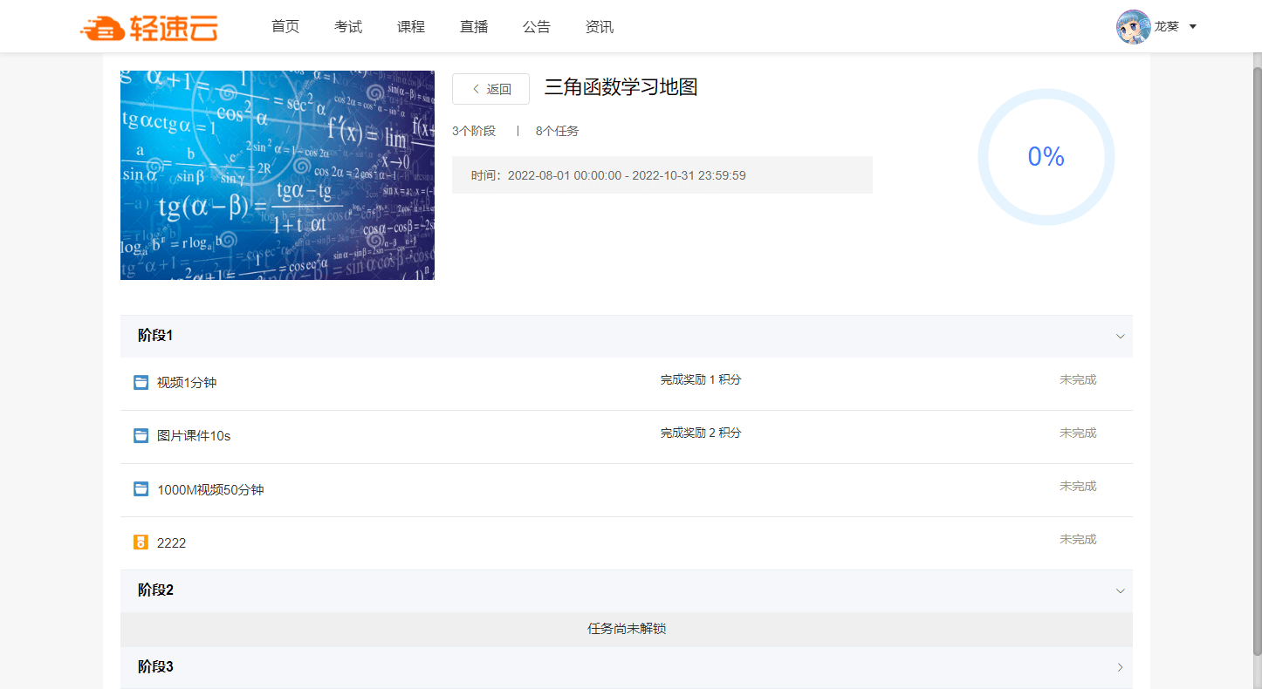
Task: Open the 图片课件10s task
Action: [194, 436]
